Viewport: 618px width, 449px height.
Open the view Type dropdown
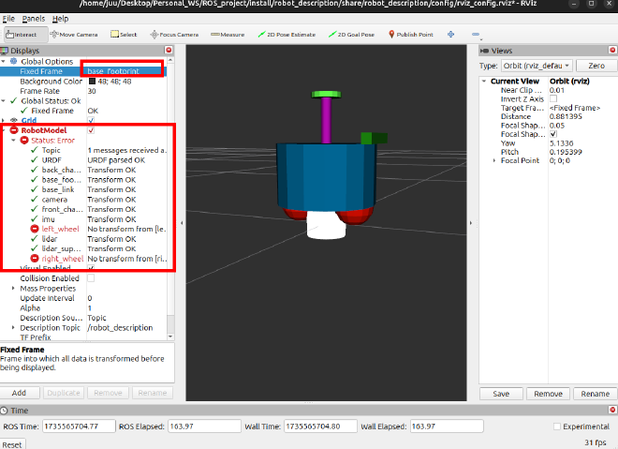(x=537, y=66)
